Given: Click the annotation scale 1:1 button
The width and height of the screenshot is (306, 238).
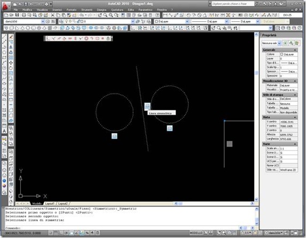Looking at the screenshot, I should [247, 233].
